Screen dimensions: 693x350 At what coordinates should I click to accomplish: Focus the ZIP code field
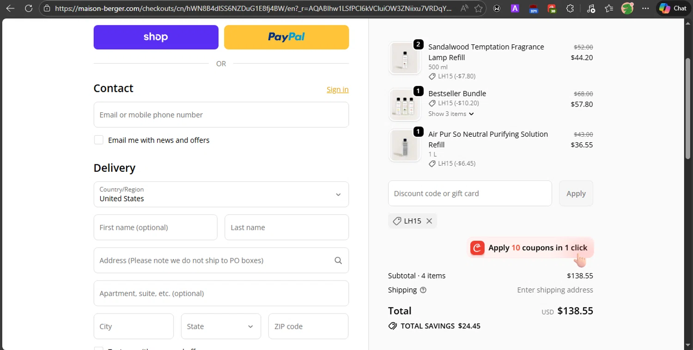(x=308, y=326)
